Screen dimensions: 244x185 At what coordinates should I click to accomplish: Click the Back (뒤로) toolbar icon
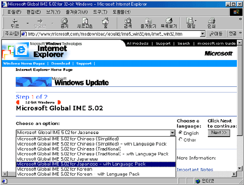[x=15, y=23]
